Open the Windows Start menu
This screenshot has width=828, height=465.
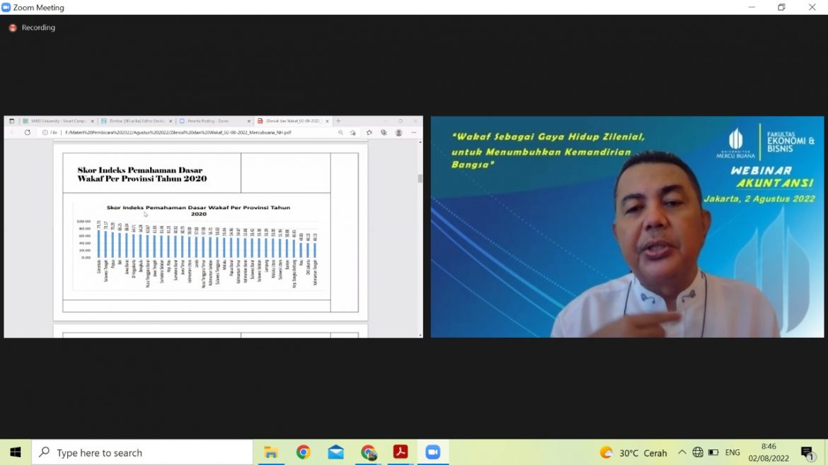[15, 452]
